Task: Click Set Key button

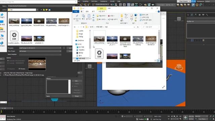Action: point(191,119)
